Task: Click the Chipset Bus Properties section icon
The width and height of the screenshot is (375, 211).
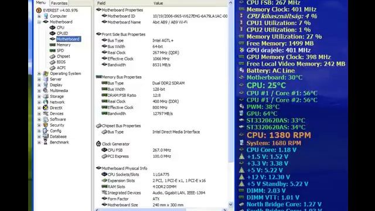Action: click(98, 125)
